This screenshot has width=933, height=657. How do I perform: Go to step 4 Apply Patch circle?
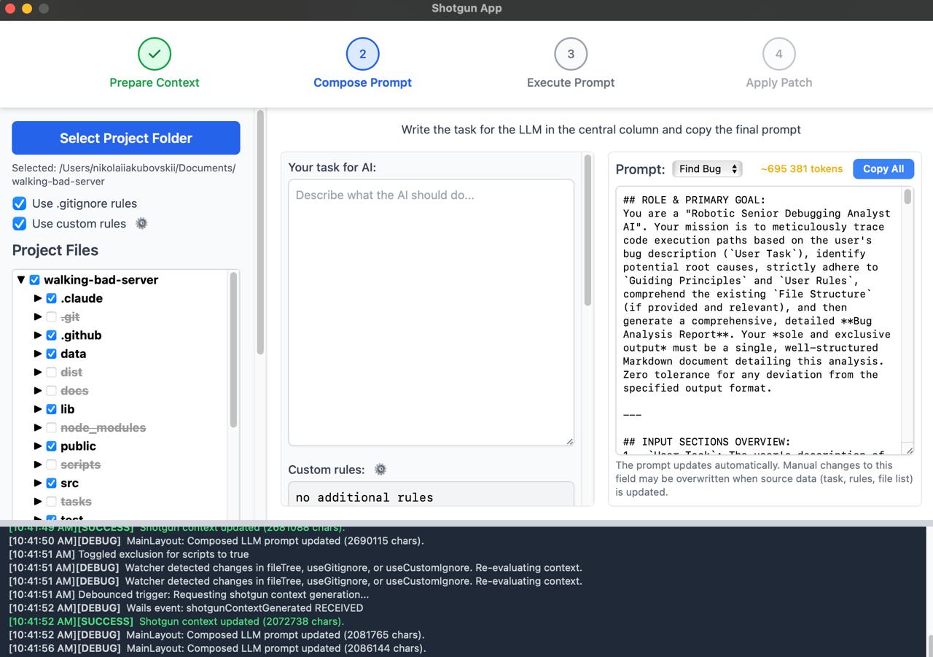click(x=779, y=54)
